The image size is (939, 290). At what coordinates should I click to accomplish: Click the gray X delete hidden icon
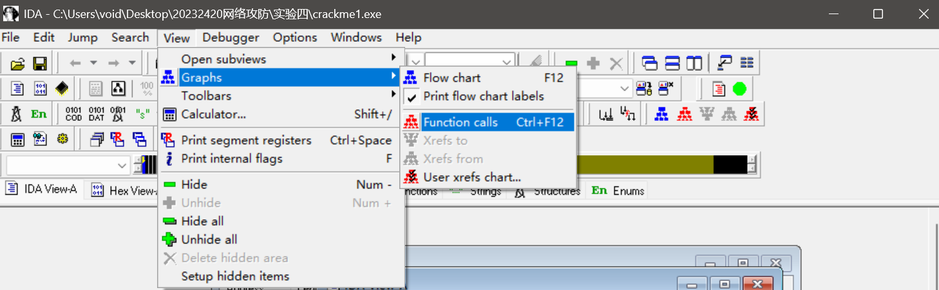[x=616, y=63]
